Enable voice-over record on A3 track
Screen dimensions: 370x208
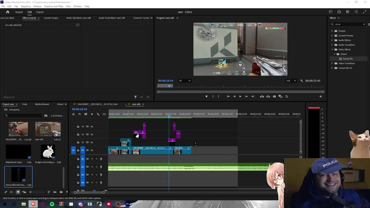click(101, 175)
